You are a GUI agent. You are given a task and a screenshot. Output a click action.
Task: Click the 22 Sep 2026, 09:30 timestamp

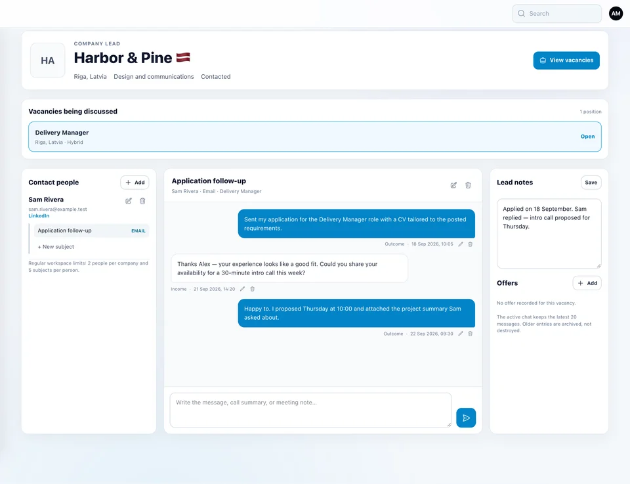pyautogui.click(x=432, y=334)
